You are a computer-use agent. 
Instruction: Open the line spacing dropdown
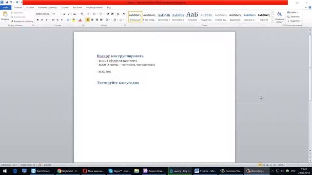pyautogui.click(x=108, y=20)
